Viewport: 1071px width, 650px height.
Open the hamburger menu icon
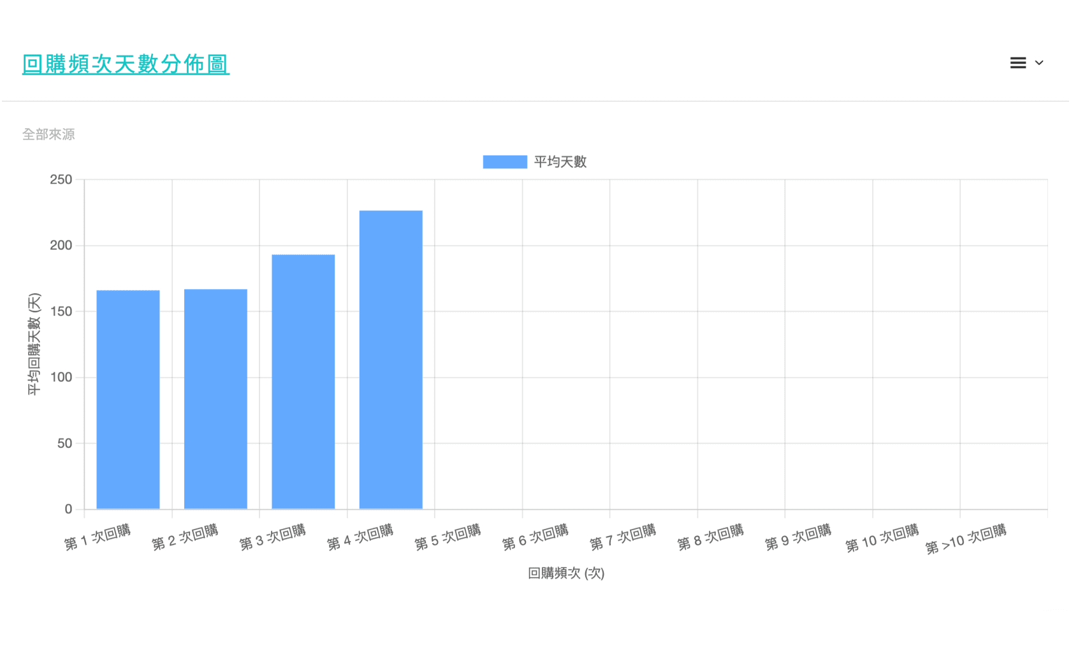pyautogui.click(x=1017, y=63)
